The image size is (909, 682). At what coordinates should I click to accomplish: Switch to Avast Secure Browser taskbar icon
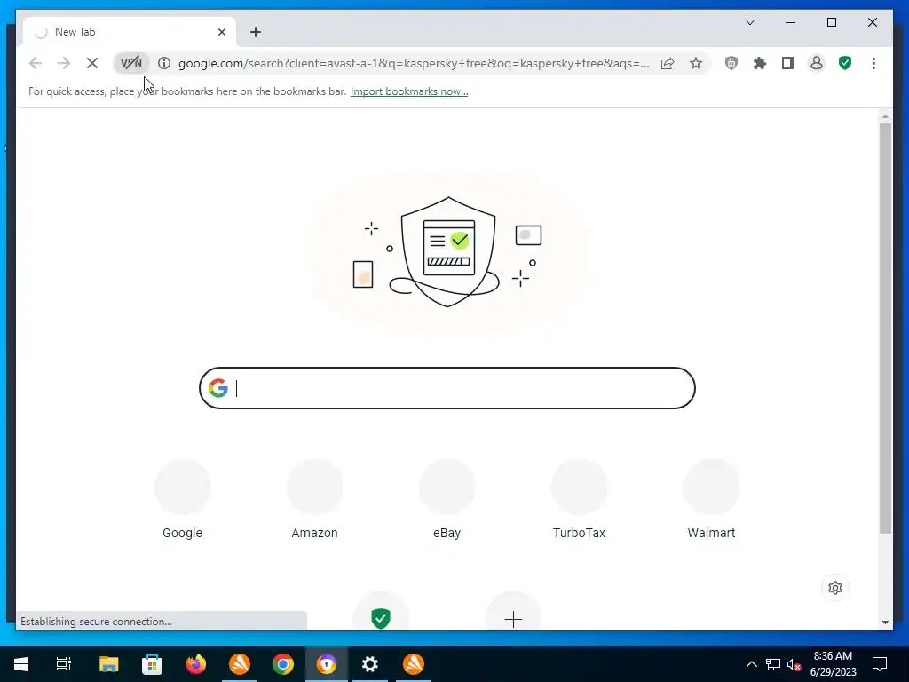pos(327,664)
